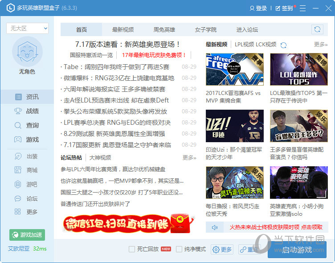Switch to the 最新视频 tab
The height and width of the screenshot is (263, 335).
(x=123, y=29)
